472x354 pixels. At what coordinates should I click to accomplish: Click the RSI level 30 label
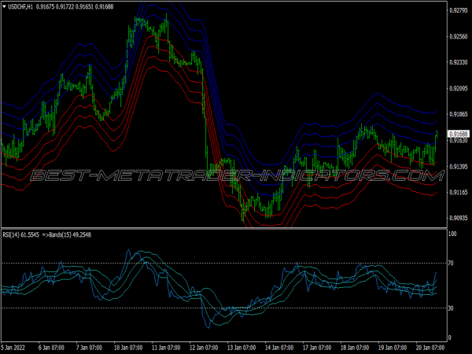451,308
